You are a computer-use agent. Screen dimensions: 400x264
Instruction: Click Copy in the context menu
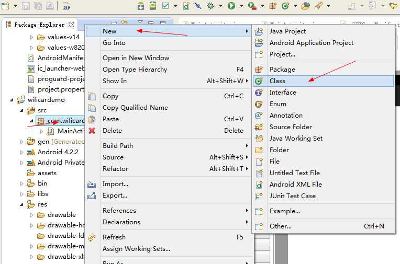coord(169,96)
